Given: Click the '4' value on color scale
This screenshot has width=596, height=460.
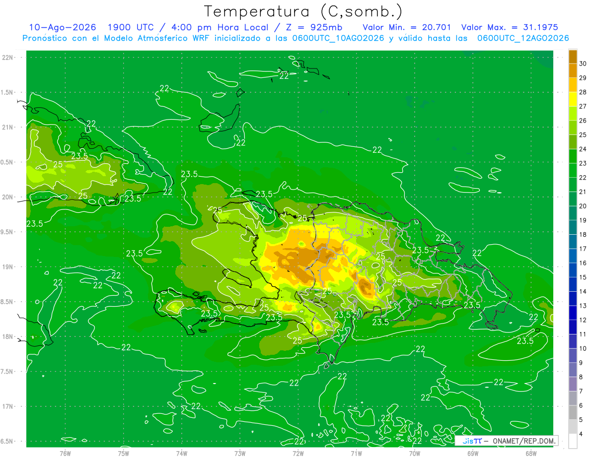Looking at the screenshot, I should 581,434.
